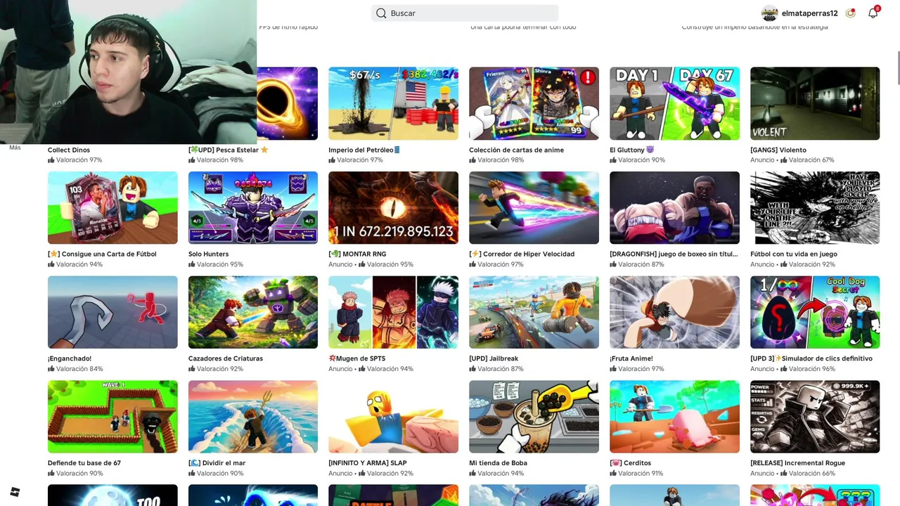Open MONTAR RNG game thumbnail

pos(393,208)
